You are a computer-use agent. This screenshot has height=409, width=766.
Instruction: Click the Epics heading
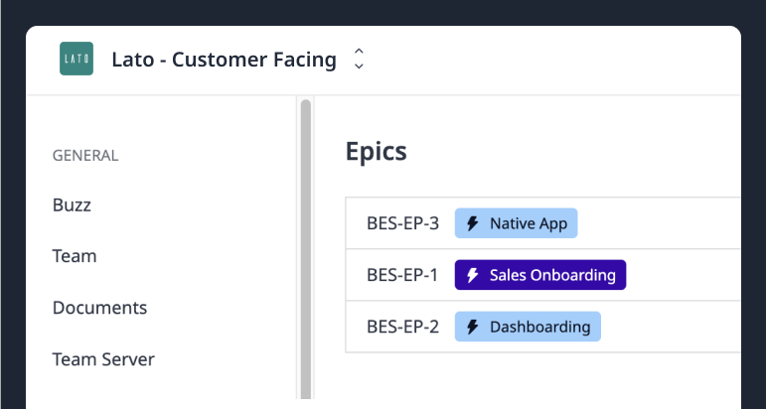[376, 152]
